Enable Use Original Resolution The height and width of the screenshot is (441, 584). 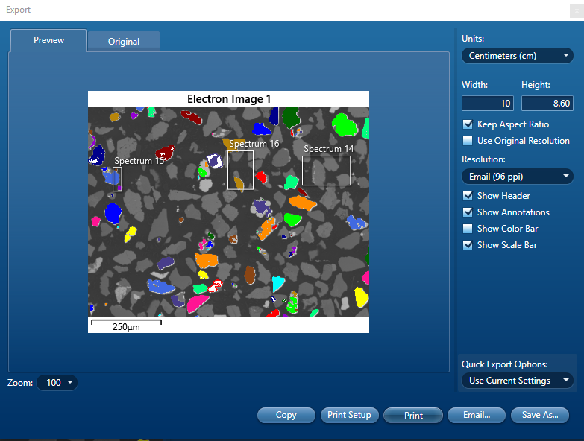[468, 141]
